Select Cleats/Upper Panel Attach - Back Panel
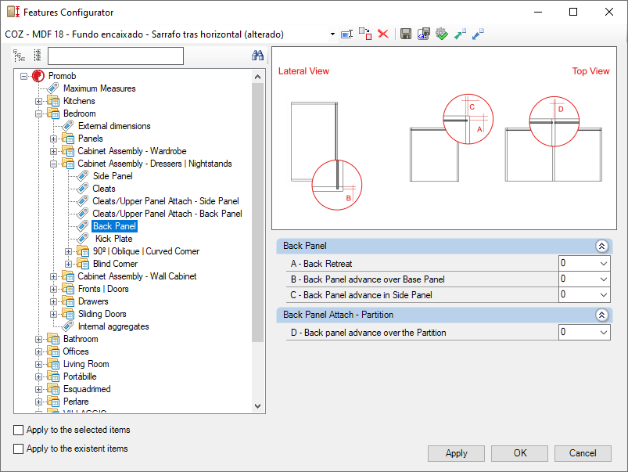 [x=167, y=214]
